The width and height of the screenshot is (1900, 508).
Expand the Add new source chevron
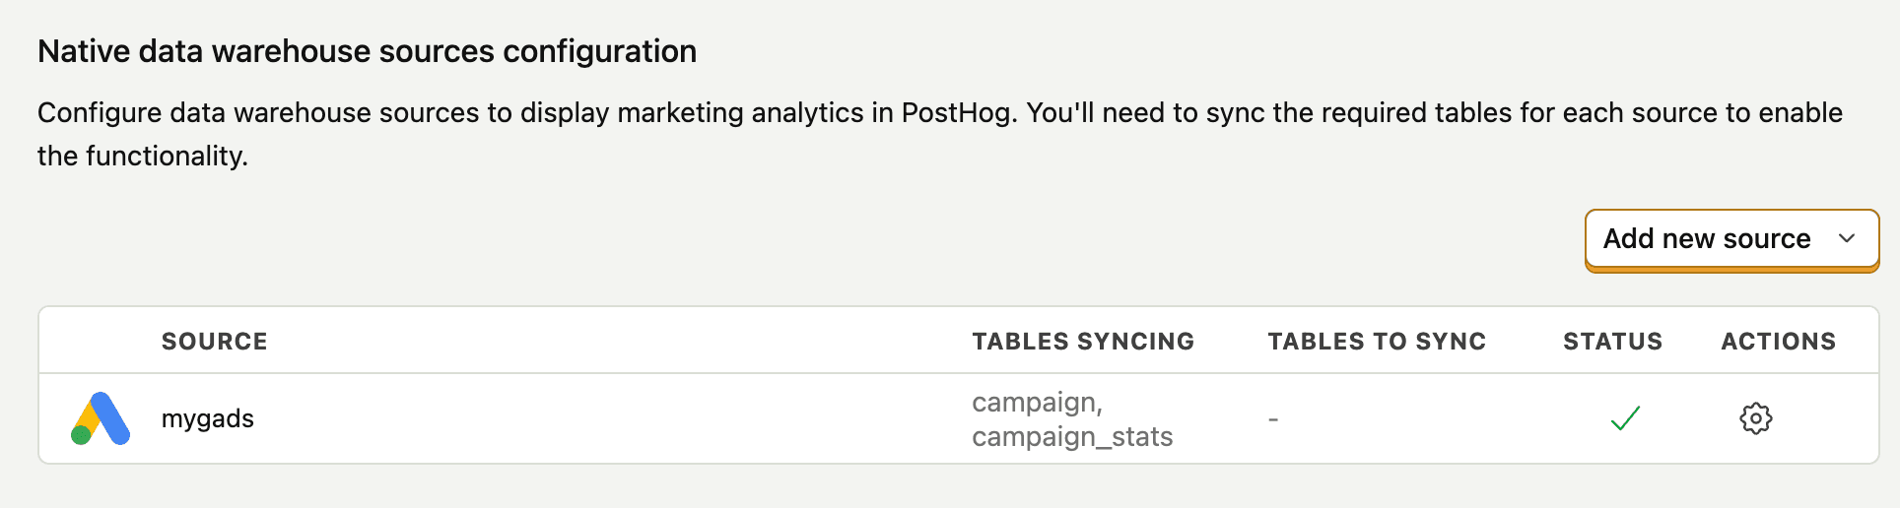point(1847,238)
